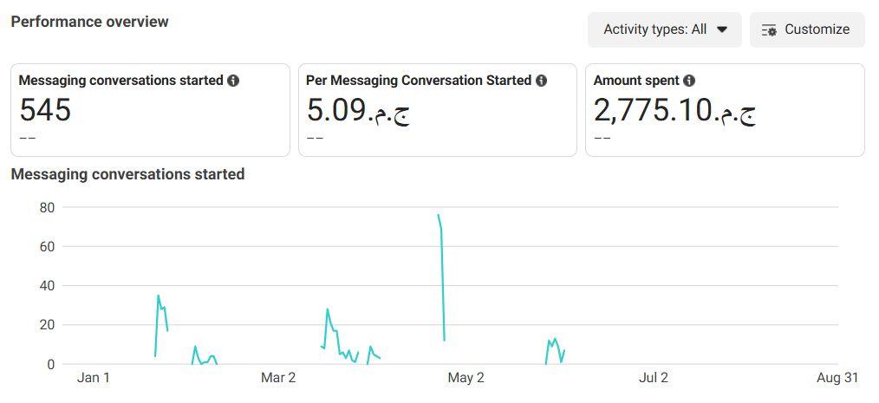The height and width of the screenshot is (403, 879).
Task: Click info icon beside Per Messaging Conversation Started
Action: pos(541,81)
